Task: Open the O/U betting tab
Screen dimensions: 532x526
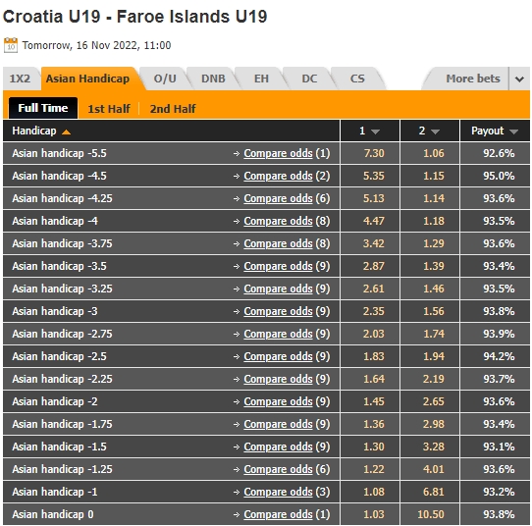Action: click(x=165, y=79)
